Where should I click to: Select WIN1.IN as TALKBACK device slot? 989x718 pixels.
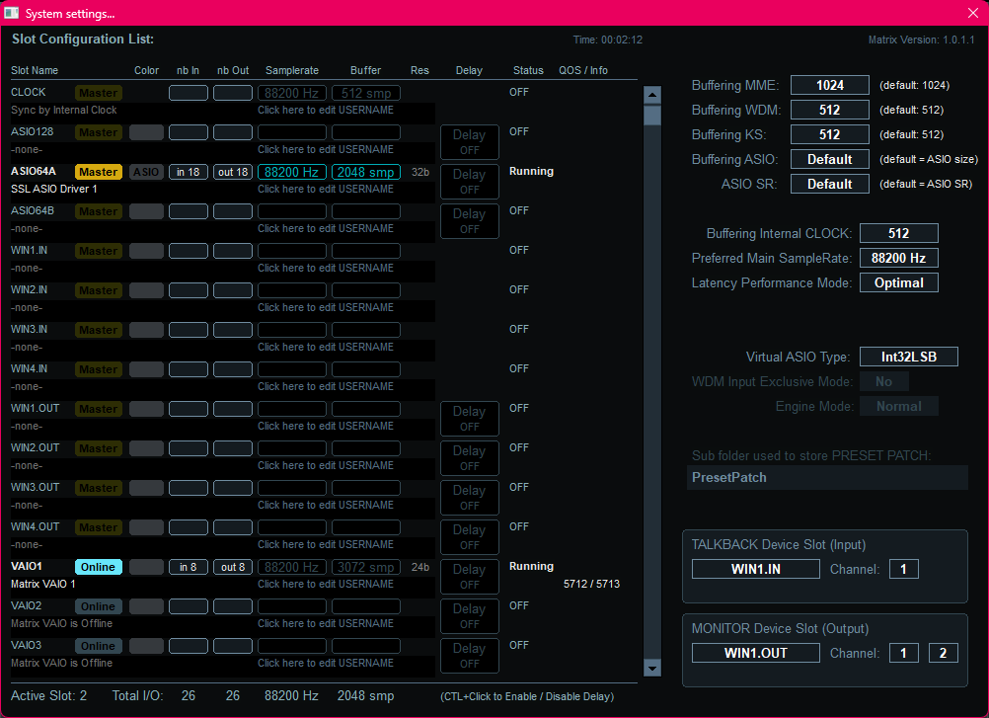click(x=755, y=569)
